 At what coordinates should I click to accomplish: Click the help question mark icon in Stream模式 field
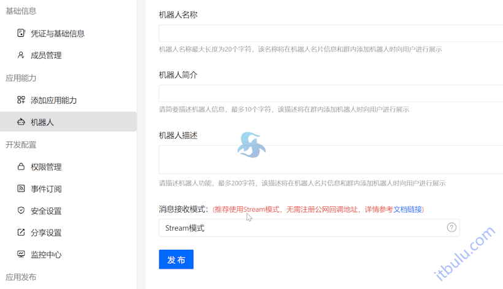[451, 228]
